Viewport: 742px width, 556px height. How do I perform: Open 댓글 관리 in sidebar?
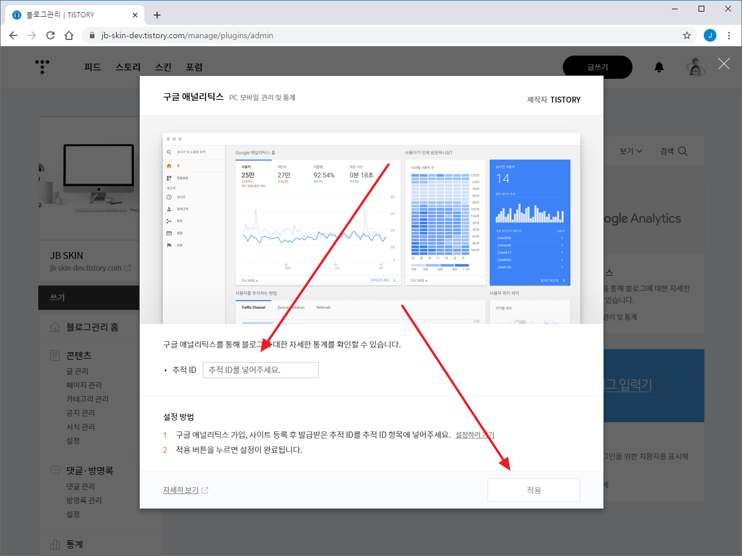[x=81, y=487]
